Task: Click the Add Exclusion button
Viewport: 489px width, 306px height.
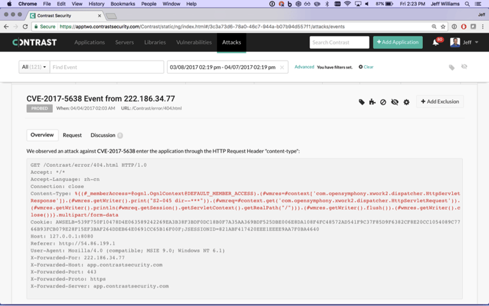Action: (x=440, y=102)
